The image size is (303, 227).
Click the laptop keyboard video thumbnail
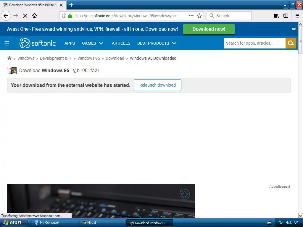click(101, 201)
